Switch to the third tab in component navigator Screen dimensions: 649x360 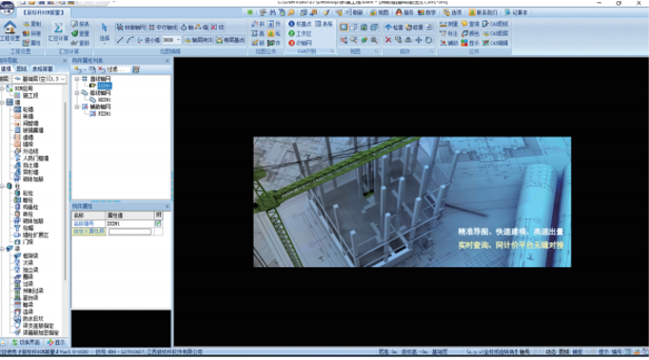coord(43,68)
